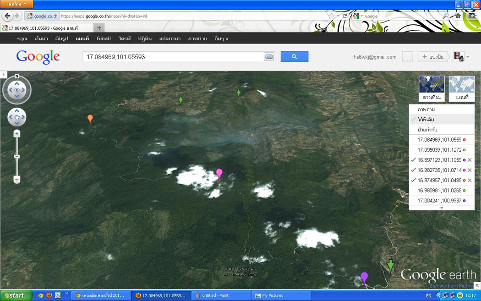Open Gmail from the top black bar

pos(104,38)
